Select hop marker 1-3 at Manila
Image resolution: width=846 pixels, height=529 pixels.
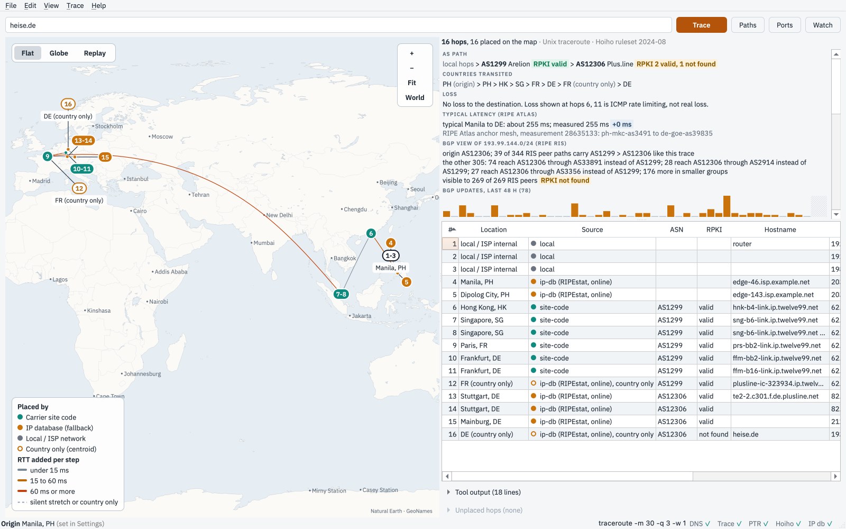pos(391,256)
